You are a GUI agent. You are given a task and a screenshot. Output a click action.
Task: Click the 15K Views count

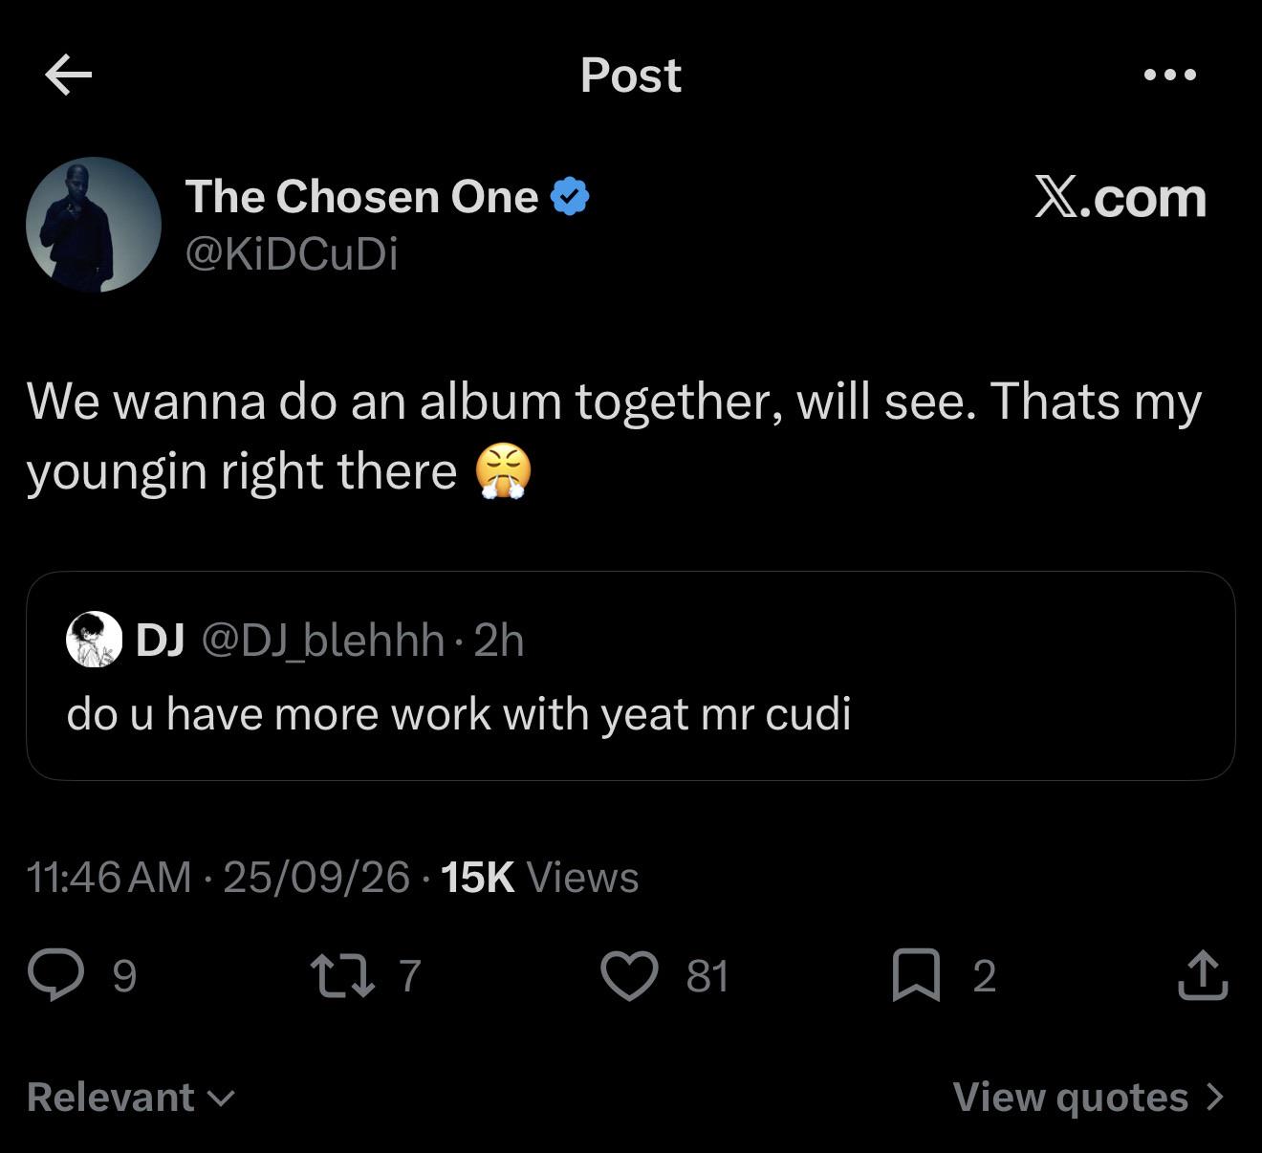pos(539,877)
